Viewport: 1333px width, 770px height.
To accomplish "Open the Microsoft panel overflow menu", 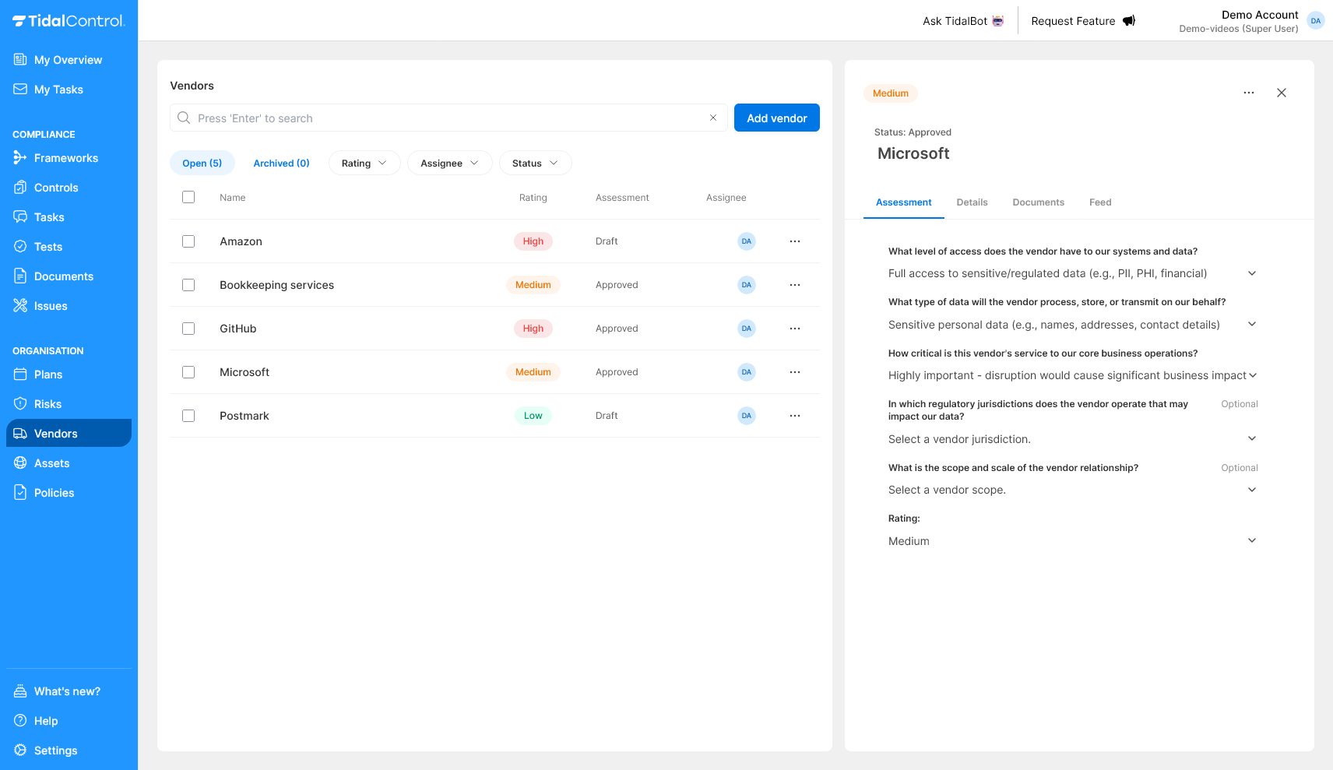I will coord(1248,93).
